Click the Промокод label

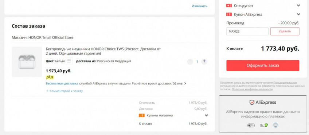point(235,23)
